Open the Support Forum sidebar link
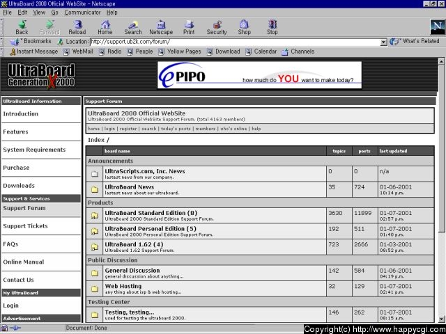 (24, 208)
